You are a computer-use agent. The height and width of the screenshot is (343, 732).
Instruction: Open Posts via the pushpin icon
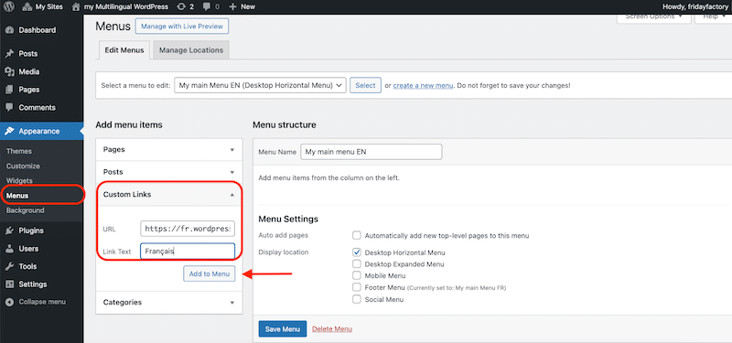coord(9,54)
